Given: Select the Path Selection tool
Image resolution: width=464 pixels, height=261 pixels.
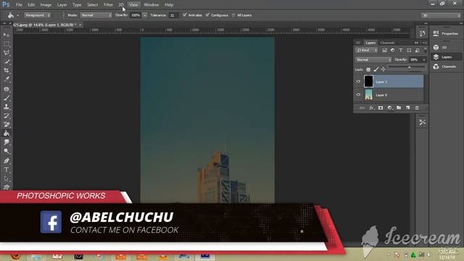Looking at the screenshot, I should coord(7,178).
